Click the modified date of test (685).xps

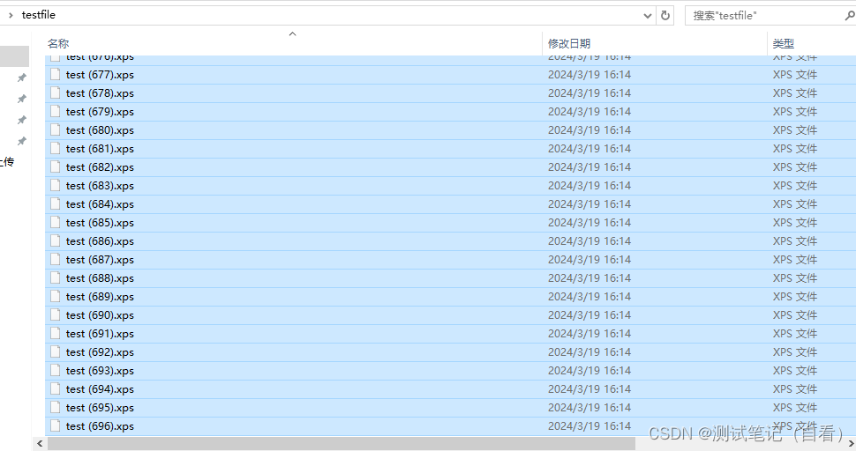pyautogui.click(x=589, y=223)
